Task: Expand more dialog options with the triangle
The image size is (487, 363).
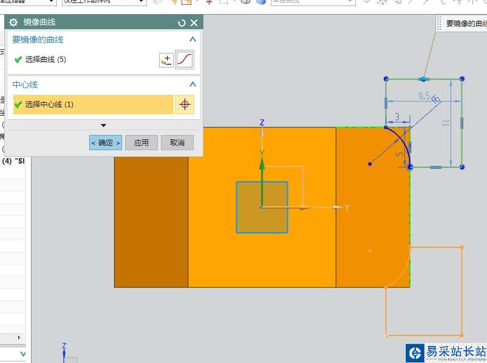Action: [x=104, y=125]
